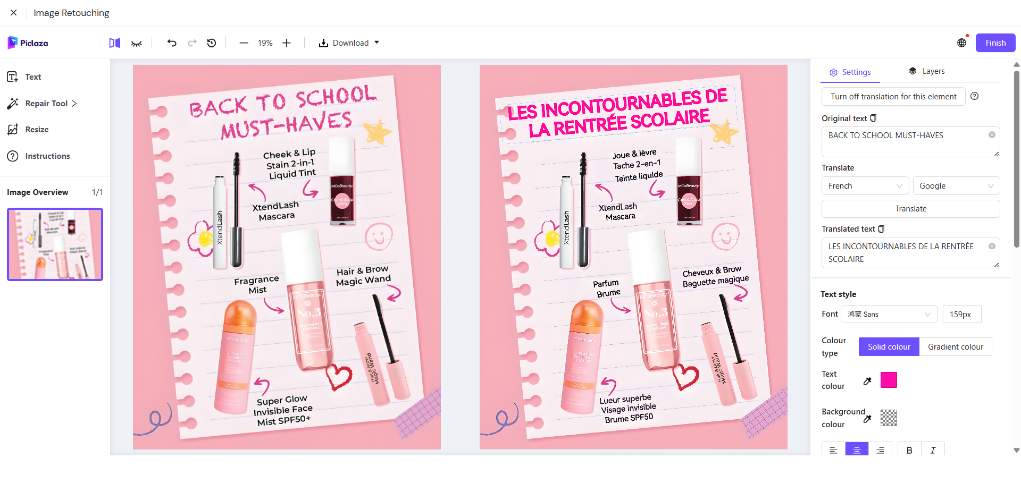This screenshot has width=1021, height=492.
Task: Select Solid colour type
Action: pos(889,347)
